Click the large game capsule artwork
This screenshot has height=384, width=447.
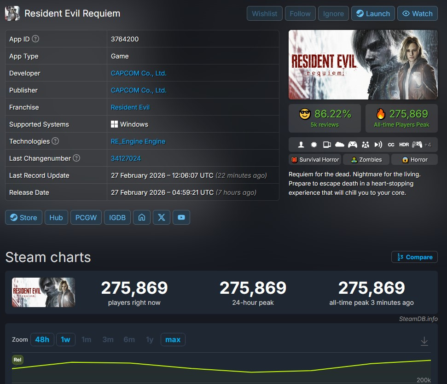click(x=363, y=65)
